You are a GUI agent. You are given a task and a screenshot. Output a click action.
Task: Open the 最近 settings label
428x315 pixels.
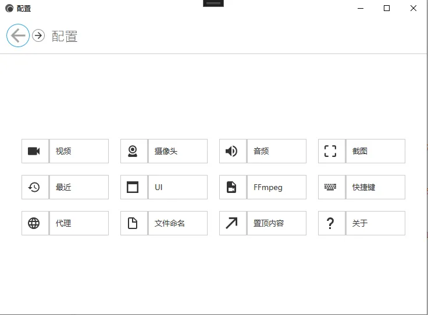coord(63,187)
